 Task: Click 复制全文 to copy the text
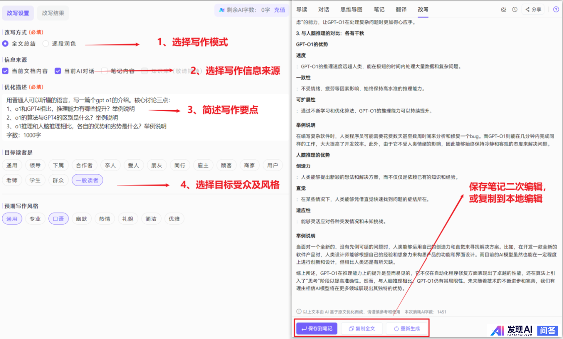click(362, 329)
